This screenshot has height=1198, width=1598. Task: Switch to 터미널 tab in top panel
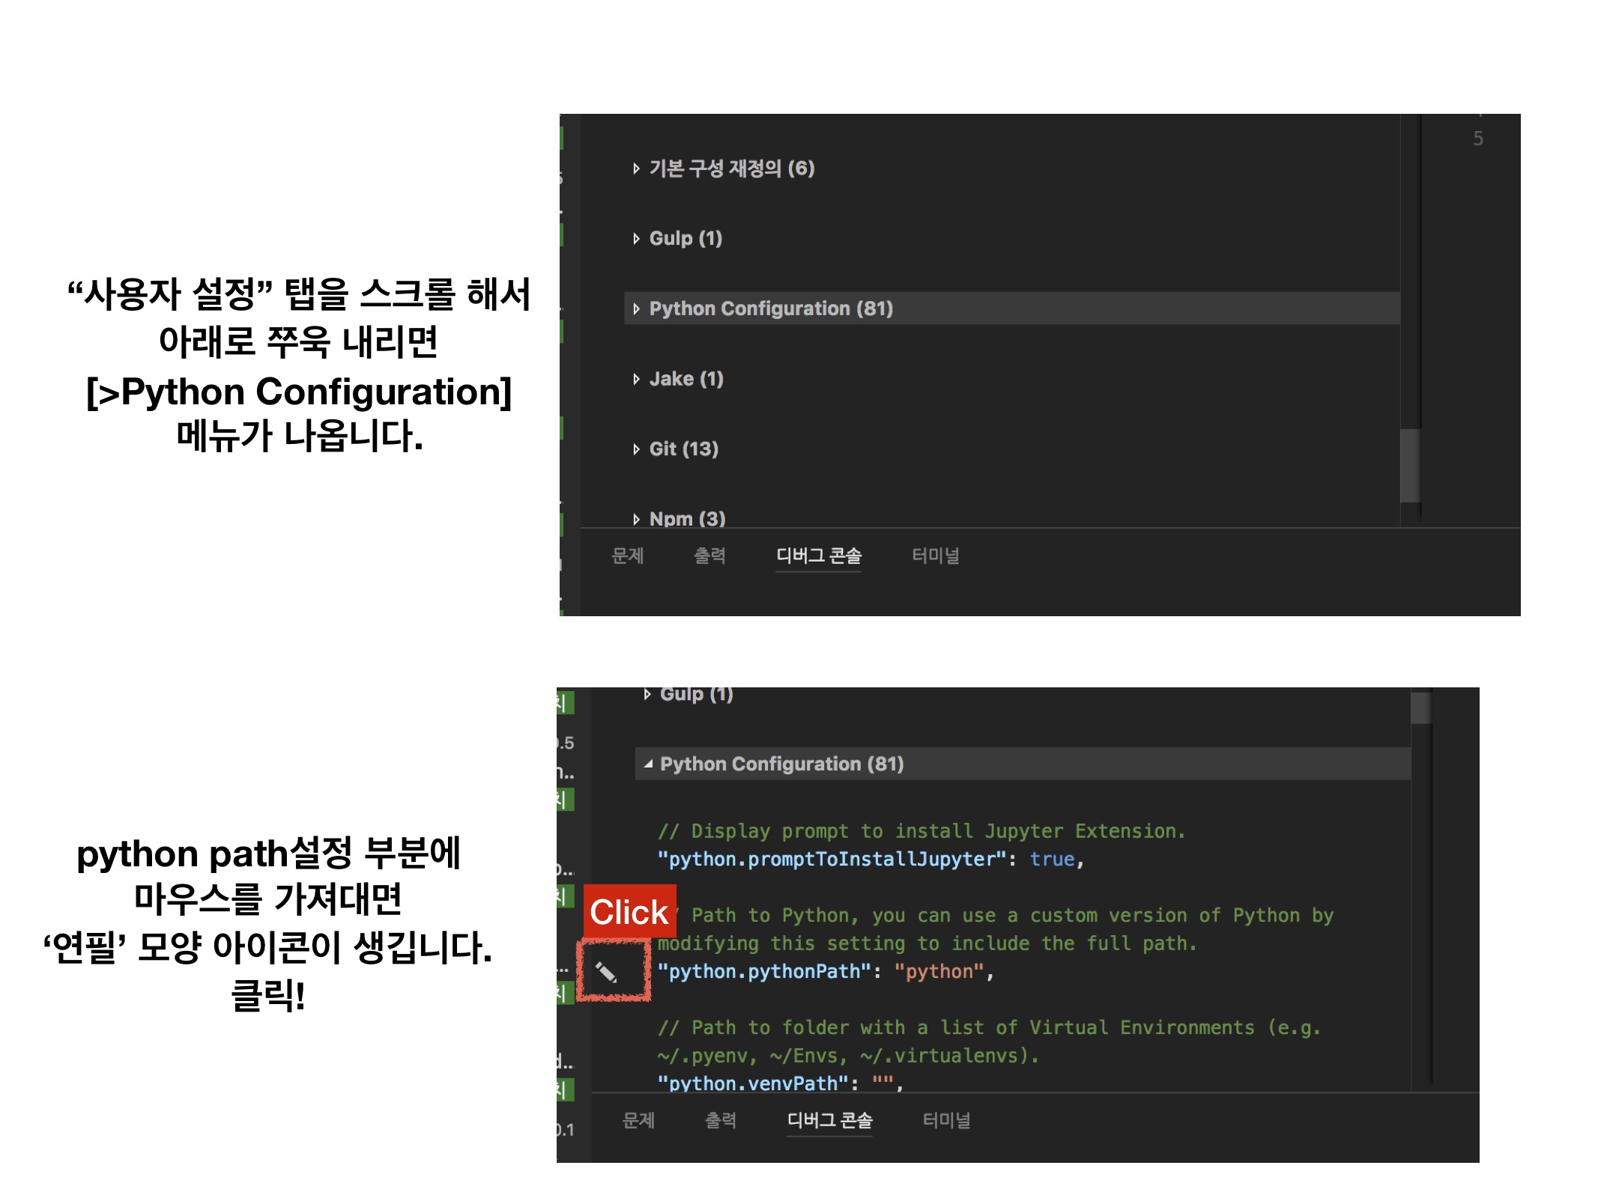coord(936,556)
